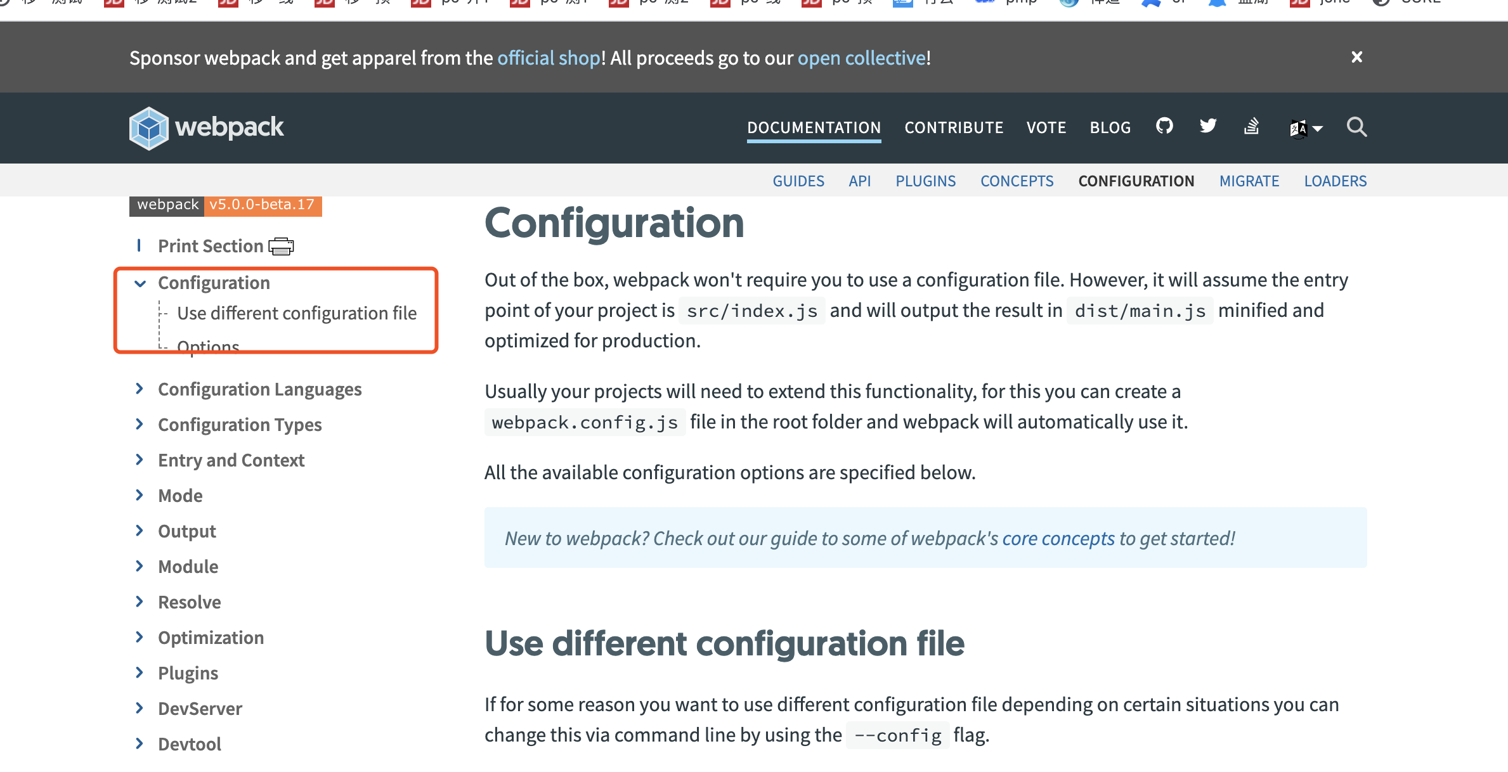Click the webpack v5.0.0-beta.17 version badge
This screenshot has width=1508, height=772.
[226, 205]
